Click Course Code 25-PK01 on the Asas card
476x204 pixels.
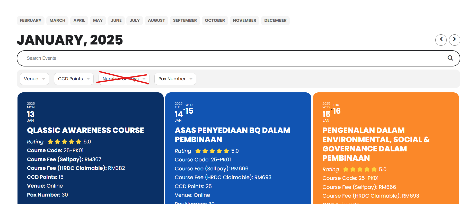pyautogui.click(x=203, y=160)
